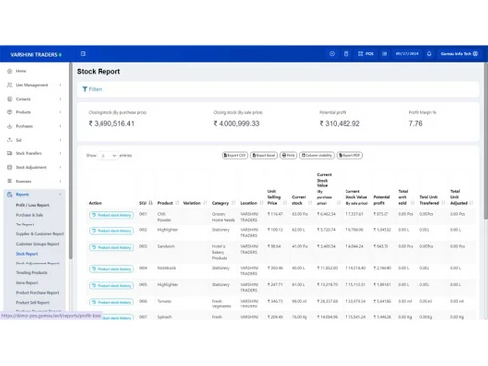Click the Reports sidebar icon
Image resolution: width=488 pixels, height=366 pixels.
point(10,194)
